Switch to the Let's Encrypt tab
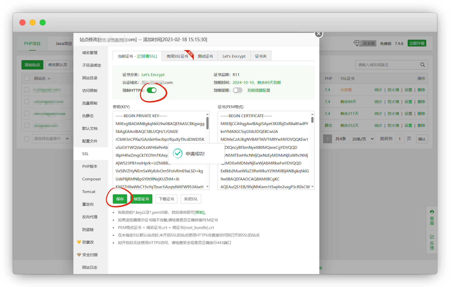 tap(234, 56)
